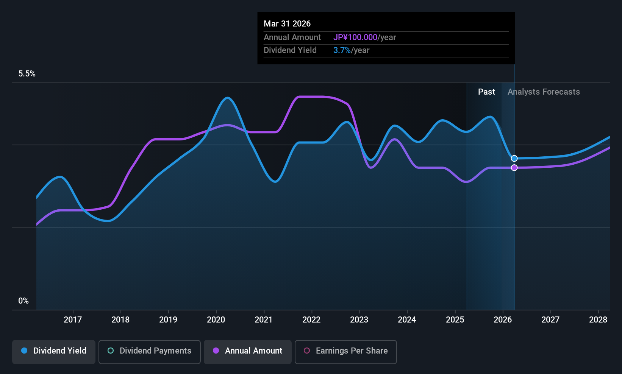
Task: Click the 2017 x-axis year label
Action: tap(73, 320)
